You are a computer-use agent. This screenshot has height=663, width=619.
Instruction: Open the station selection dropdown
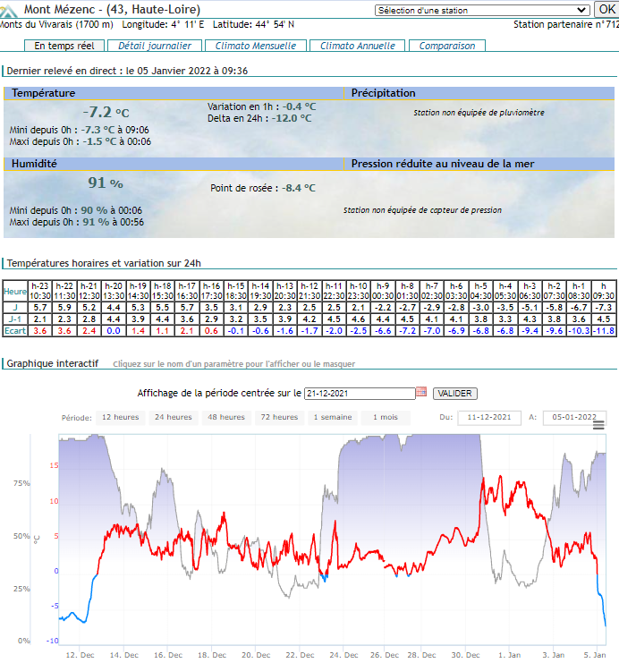[482, 10]
